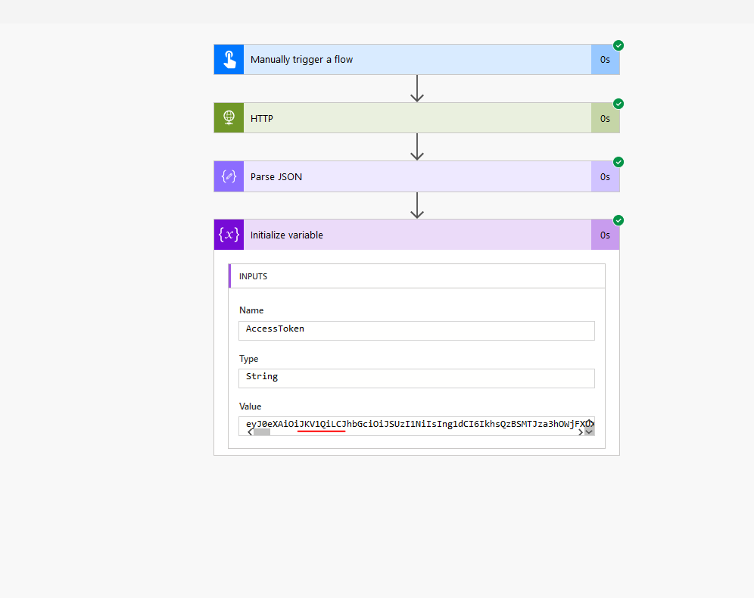Collapse the Initialize variable step details
754x598 pixels.
[x=416, y=235]
